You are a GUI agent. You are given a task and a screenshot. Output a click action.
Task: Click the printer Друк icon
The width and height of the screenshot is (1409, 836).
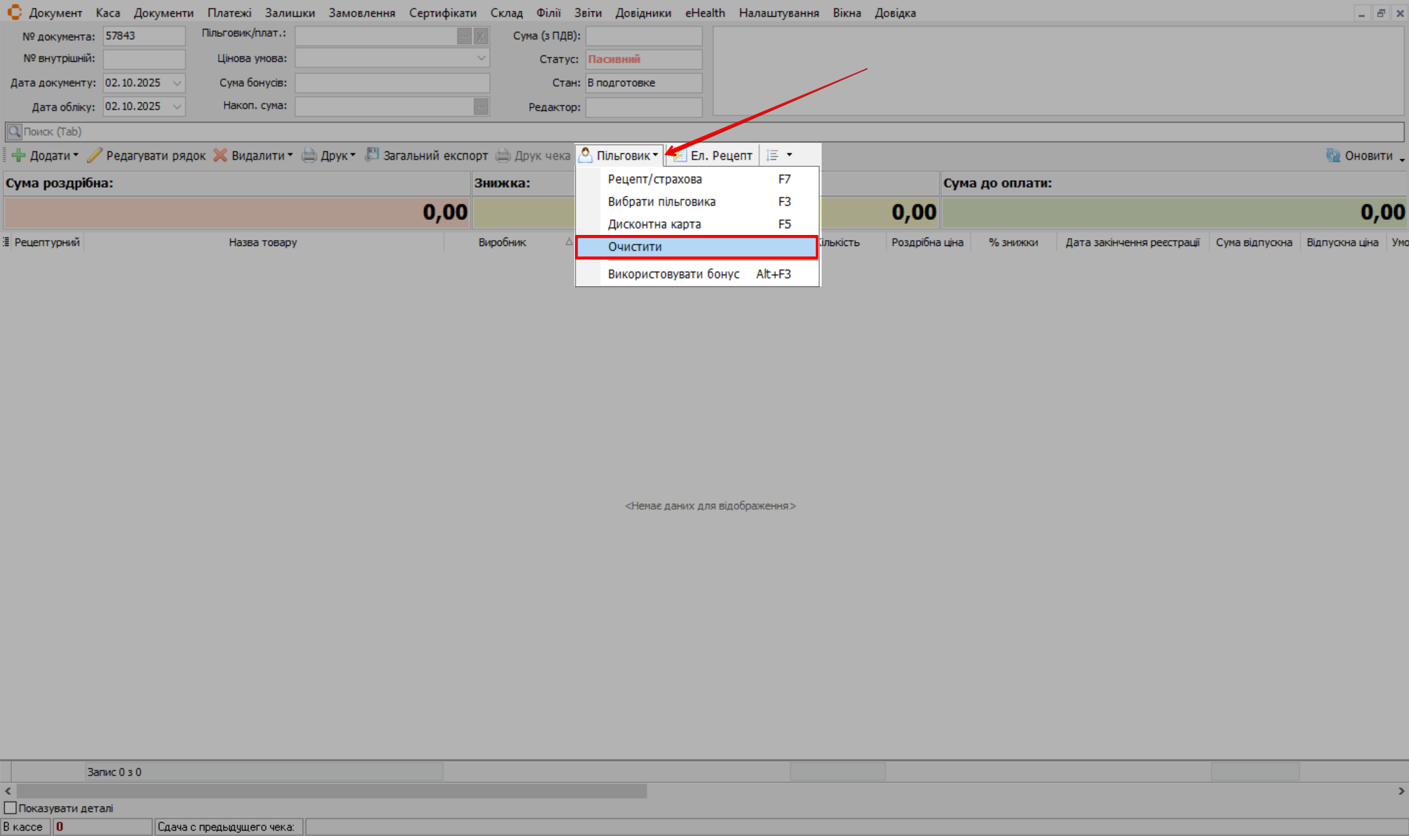pos(309,155)
